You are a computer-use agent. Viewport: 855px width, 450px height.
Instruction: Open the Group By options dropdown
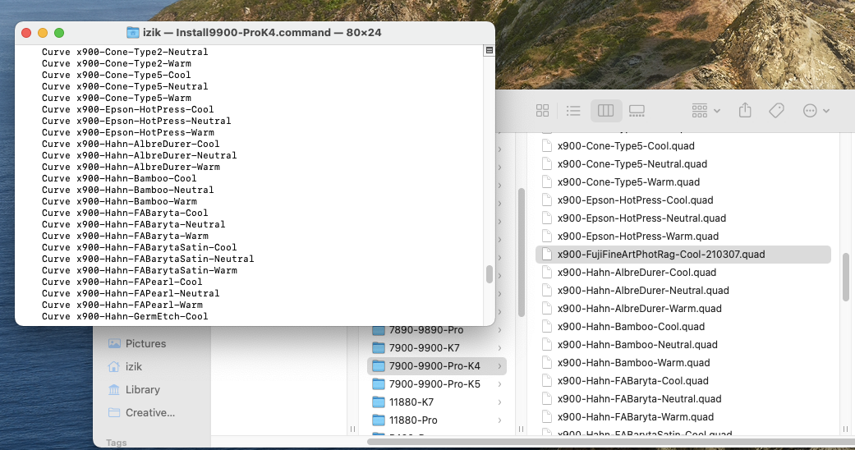(706, 110)
